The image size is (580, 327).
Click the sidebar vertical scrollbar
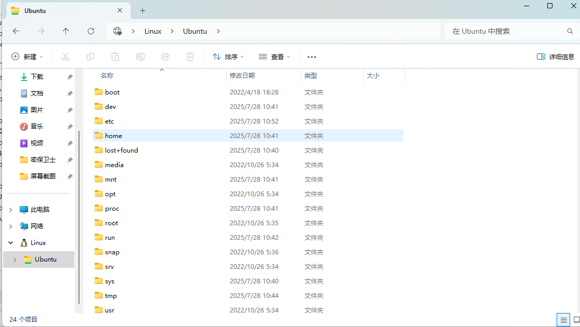pyautogui.click(x=79, y=217)
